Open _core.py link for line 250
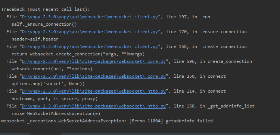 pyautogui.click(x=94, y=76)
